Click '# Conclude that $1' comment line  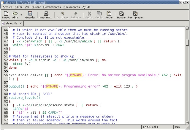coord(49,38)
